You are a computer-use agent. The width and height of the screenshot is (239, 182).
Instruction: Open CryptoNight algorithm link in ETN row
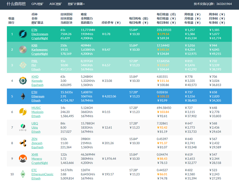click(40, 38)
